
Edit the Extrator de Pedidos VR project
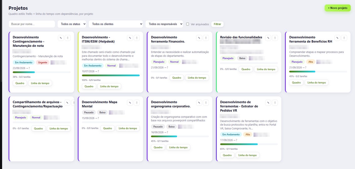268,103
